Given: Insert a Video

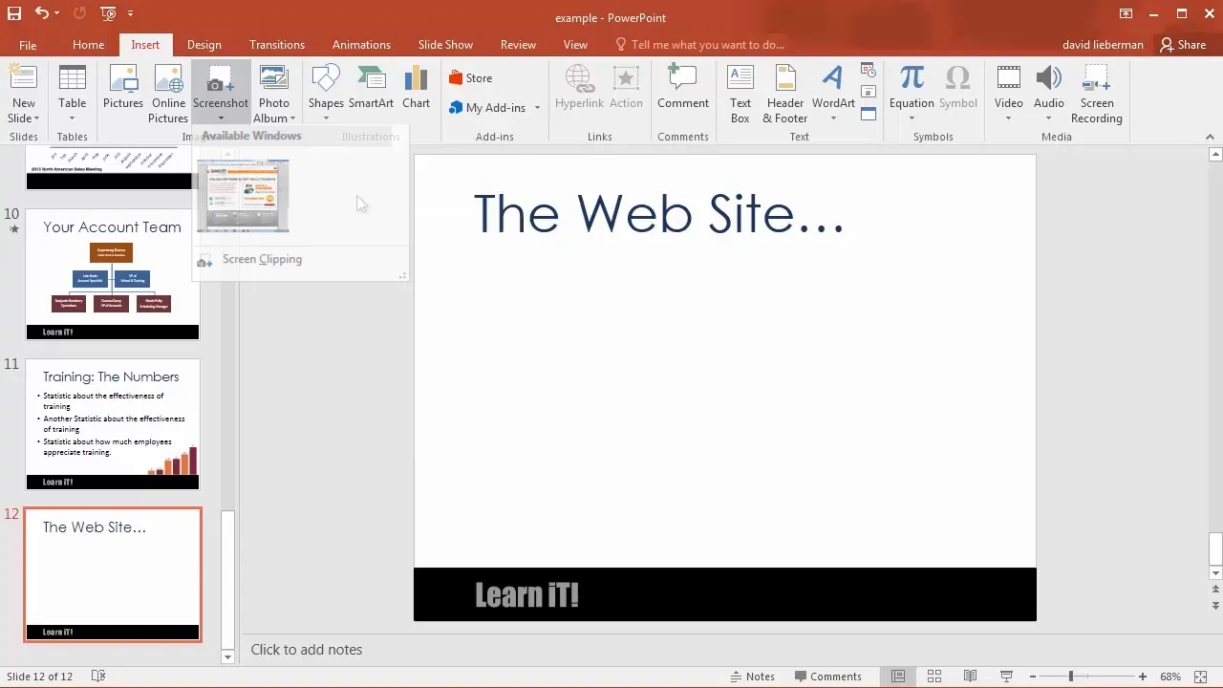Looking at the screenshot, I should tap(1008, 87).
